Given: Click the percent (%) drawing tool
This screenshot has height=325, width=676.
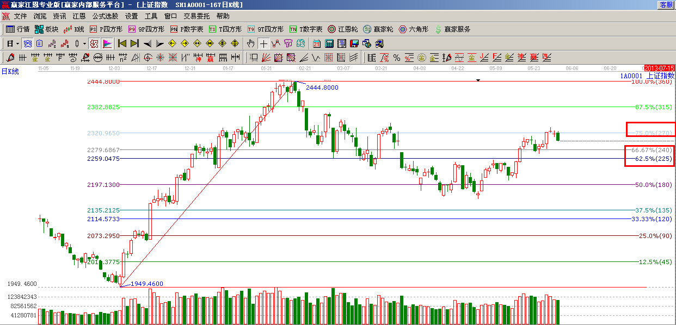Looking at the screenshot, I should [x=397, y=58].
